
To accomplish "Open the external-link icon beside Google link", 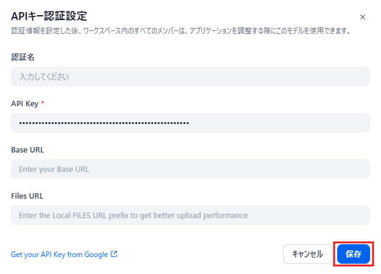I will pyautogui.click(x=114, y=254).
